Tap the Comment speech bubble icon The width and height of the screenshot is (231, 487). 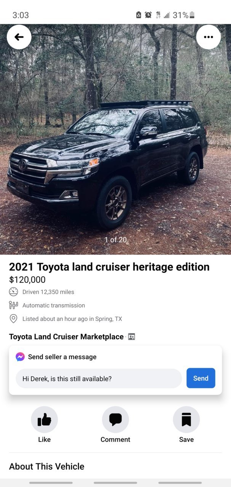[x=115, y=420]
